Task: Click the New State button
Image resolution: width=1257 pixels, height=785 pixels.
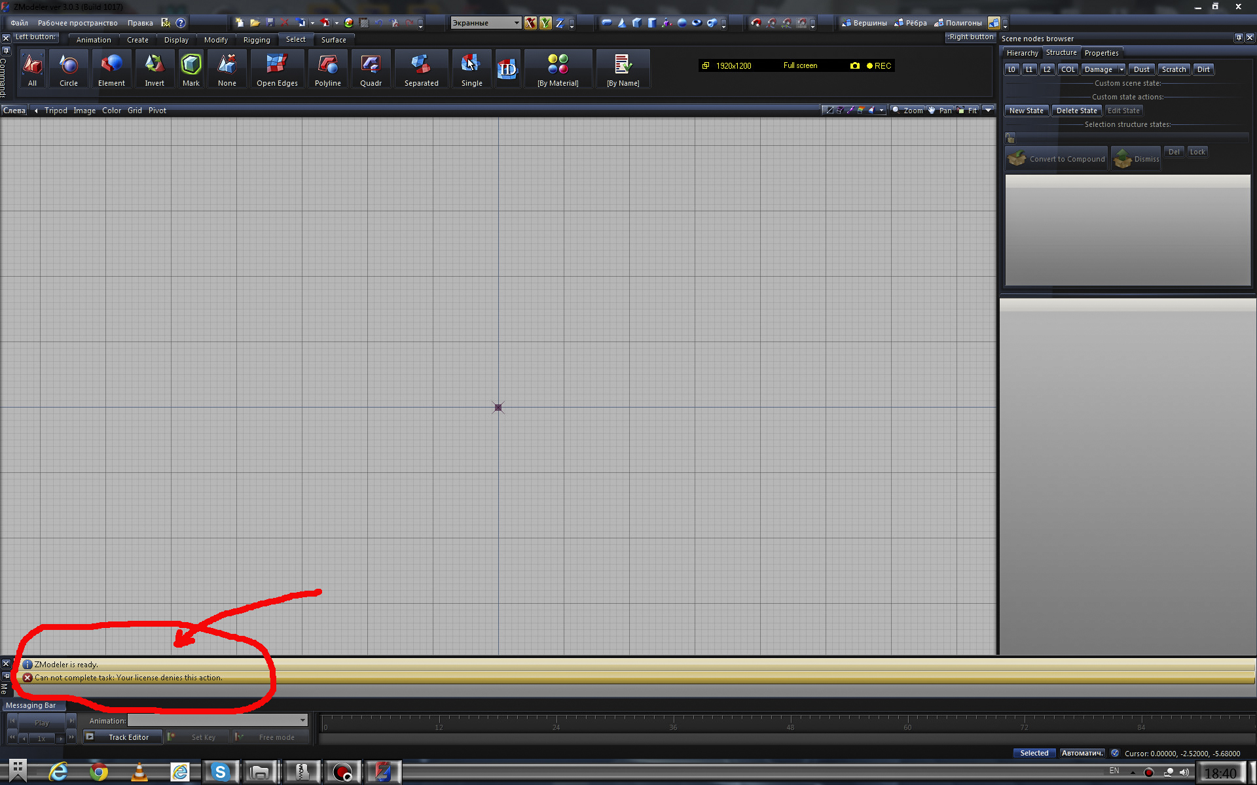Action: pyautogui.click(x=1026, y=111)
